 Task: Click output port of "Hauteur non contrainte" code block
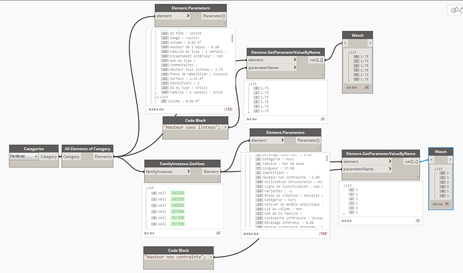211,257
